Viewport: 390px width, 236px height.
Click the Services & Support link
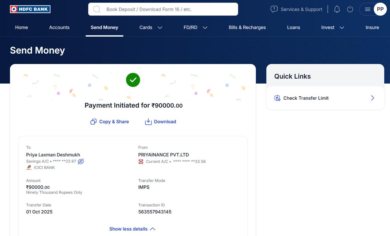(x=301, y=9)
